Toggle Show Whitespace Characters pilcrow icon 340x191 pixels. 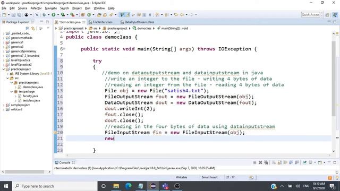point(150,15)
